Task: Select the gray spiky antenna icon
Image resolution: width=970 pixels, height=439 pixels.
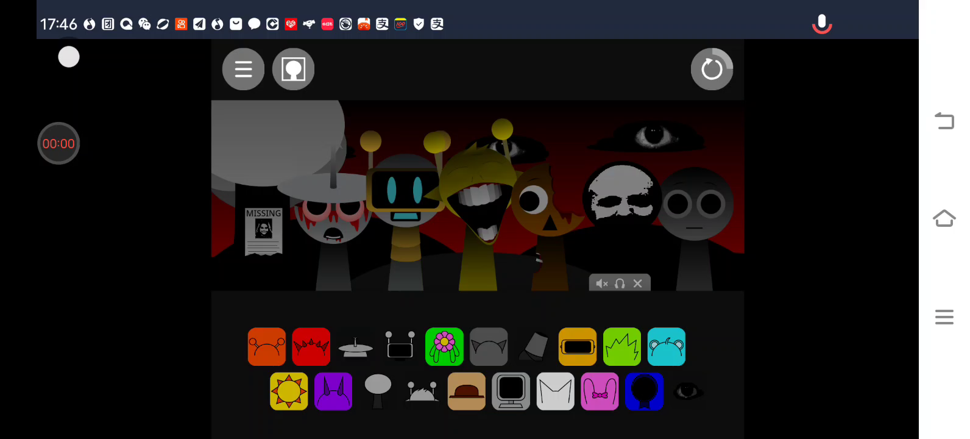Action: point(422,391)
